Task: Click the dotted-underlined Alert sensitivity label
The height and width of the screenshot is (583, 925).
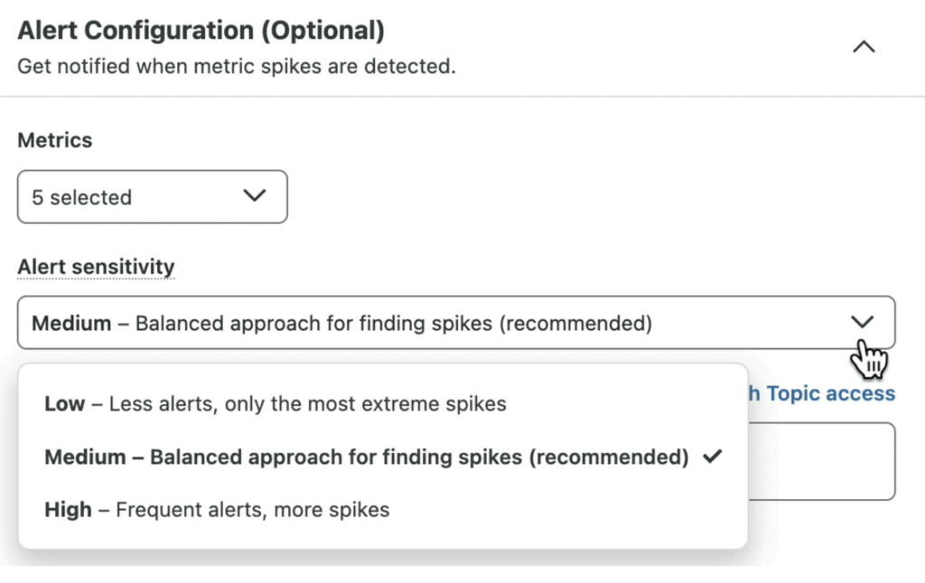Action: pyautogui.click(x=96, y=267)
